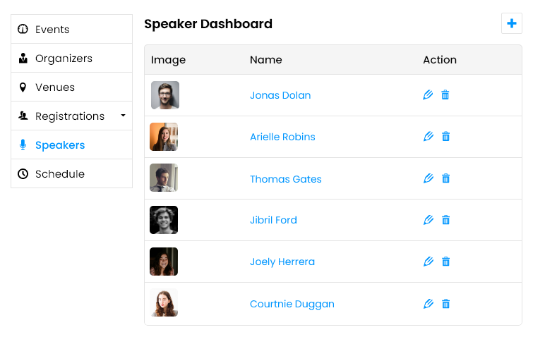Go to Organizers in sidebar
Screen dimensions: 533x356
click(72, 58)
